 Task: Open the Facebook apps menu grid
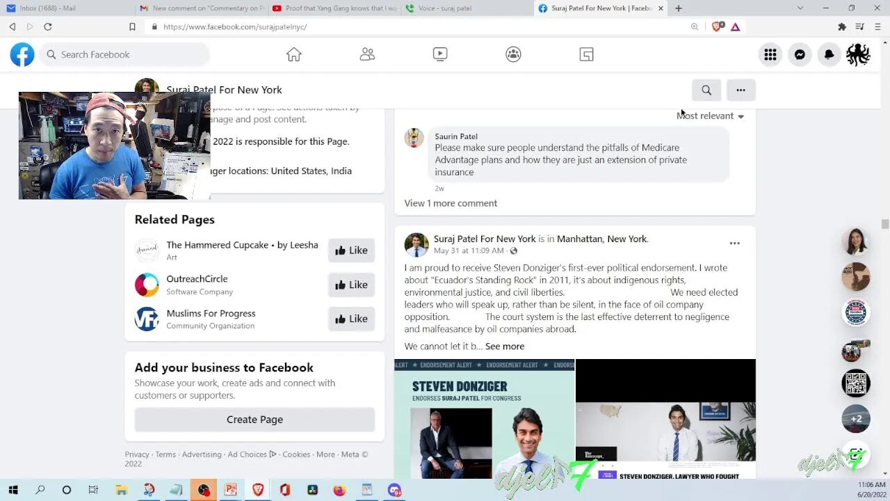(770, 54)
